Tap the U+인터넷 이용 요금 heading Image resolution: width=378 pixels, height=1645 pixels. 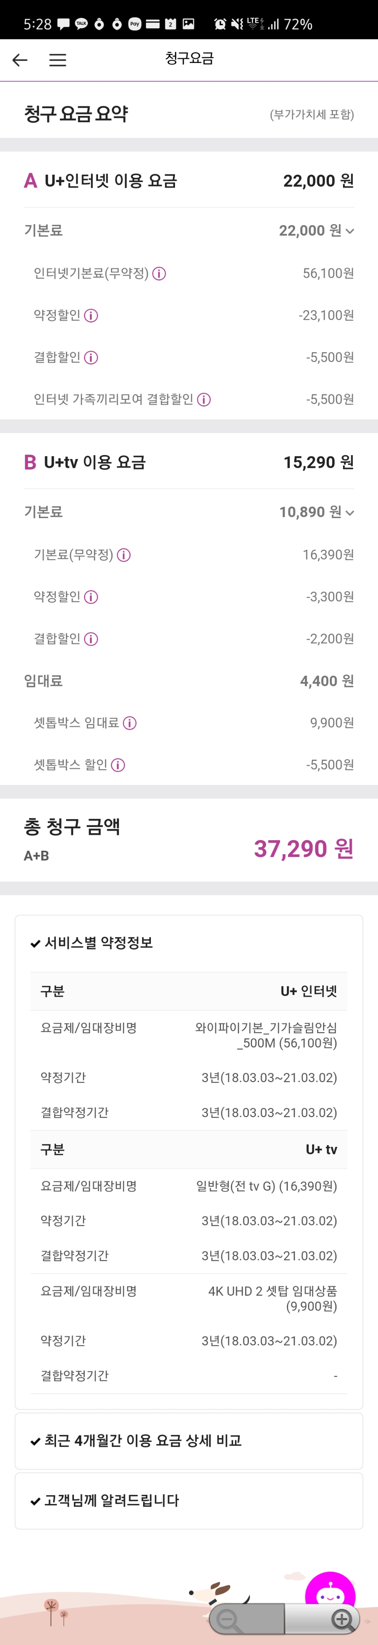tap(110, 181)
